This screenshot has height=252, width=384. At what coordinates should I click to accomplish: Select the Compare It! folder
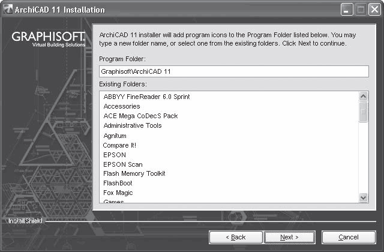[119, 145]
